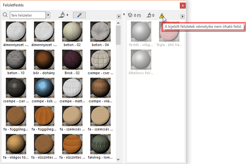Pick the 'csempe - kék' blue tile surface

[44, 88]
